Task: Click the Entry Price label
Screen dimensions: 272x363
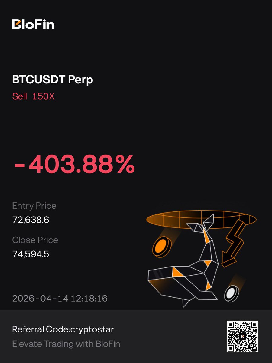Action: coord(34,206)
